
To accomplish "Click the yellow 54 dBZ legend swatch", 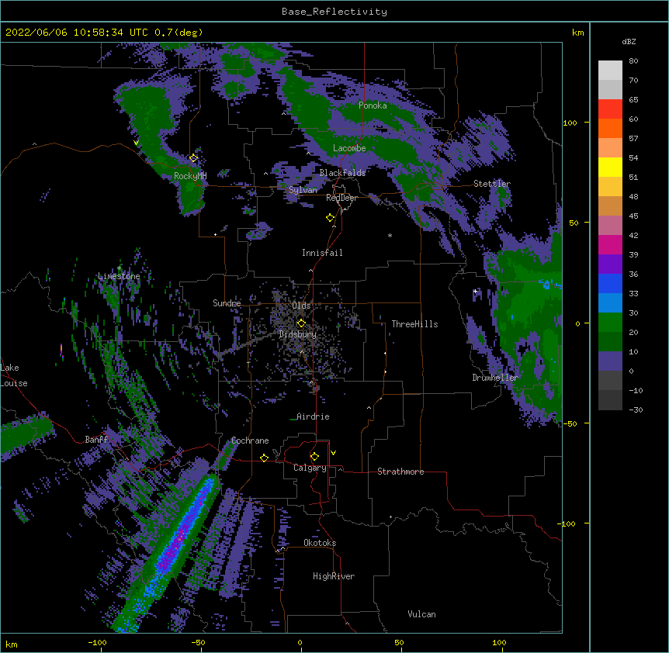I will point(610,167).
